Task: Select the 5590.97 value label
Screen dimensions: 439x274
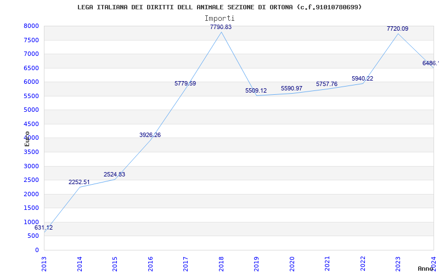Action: click(292, 88)
